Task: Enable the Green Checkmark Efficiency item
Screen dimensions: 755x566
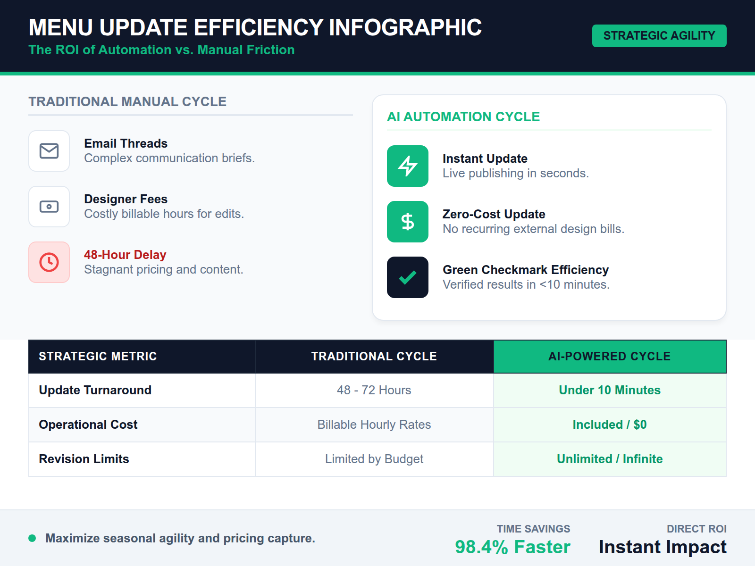Action: (x=525, y=270)
